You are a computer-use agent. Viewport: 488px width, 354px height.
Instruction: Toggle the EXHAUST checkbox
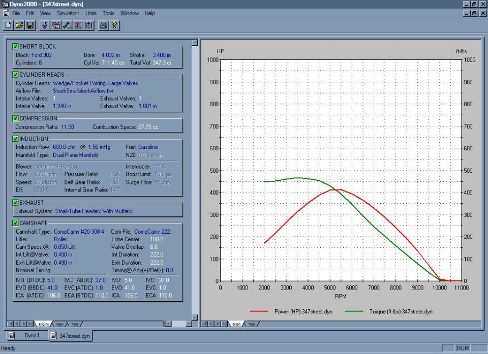(15, 203)
